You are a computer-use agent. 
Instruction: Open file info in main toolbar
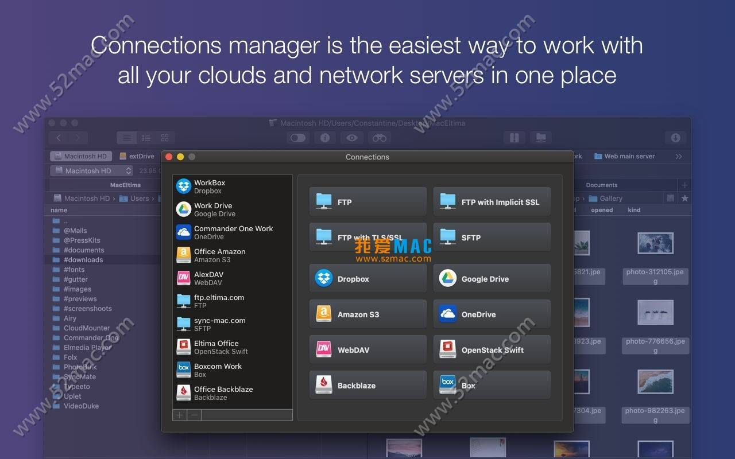pos(324,138)
